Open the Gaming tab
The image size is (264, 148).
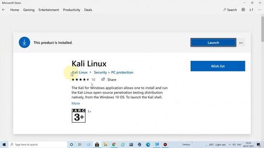[29, 10]
